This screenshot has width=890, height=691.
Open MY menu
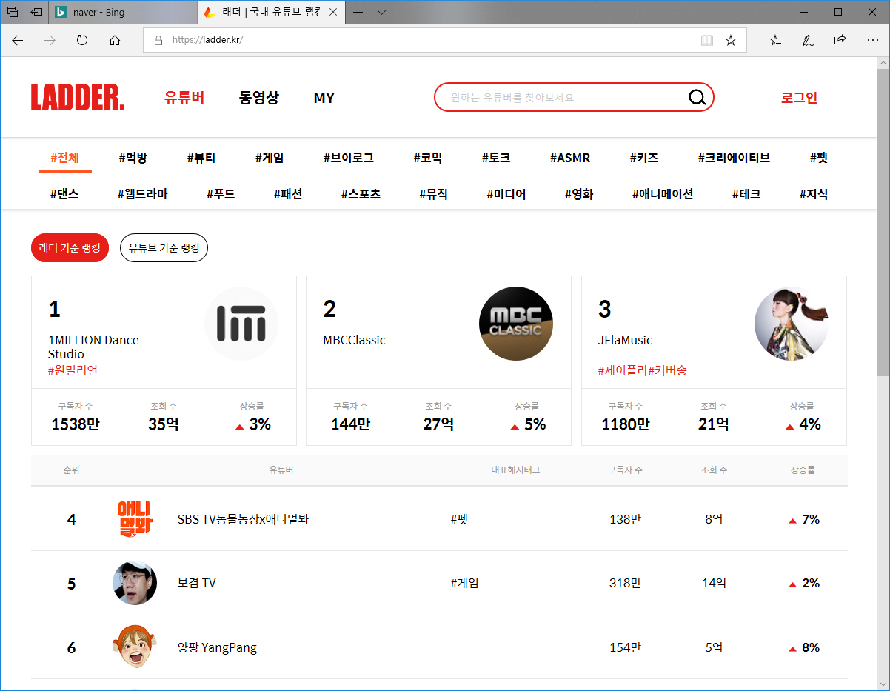click(324, 98)
